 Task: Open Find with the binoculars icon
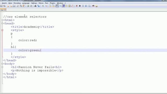coord(35,6)
